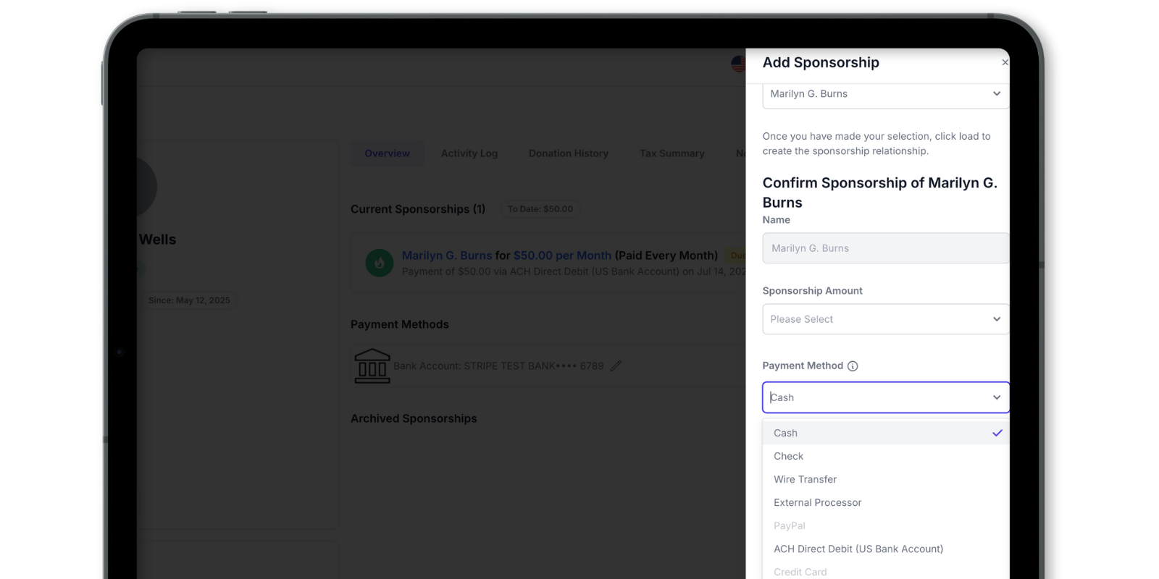Click the US flag language icon
The height and width of the screenshot is (579, 1159).
tap(738, 64)
